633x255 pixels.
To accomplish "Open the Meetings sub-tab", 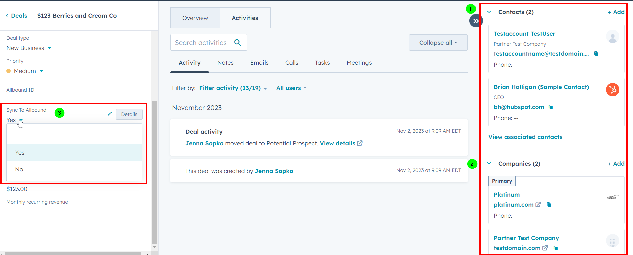I will coord(359,63).
